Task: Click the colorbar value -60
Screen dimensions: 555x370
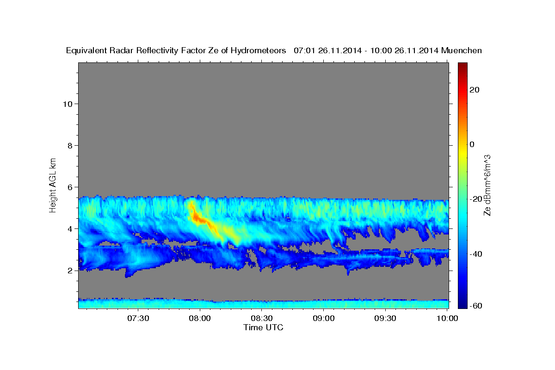Action: pyautogui.click(x=475, y=305)
